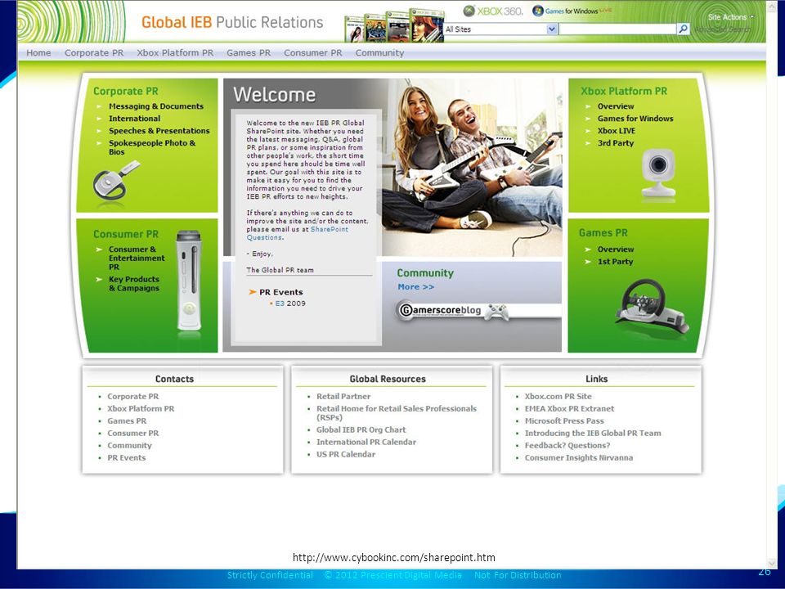
Task: Click the Games for Windows logo
Action: 571,11
